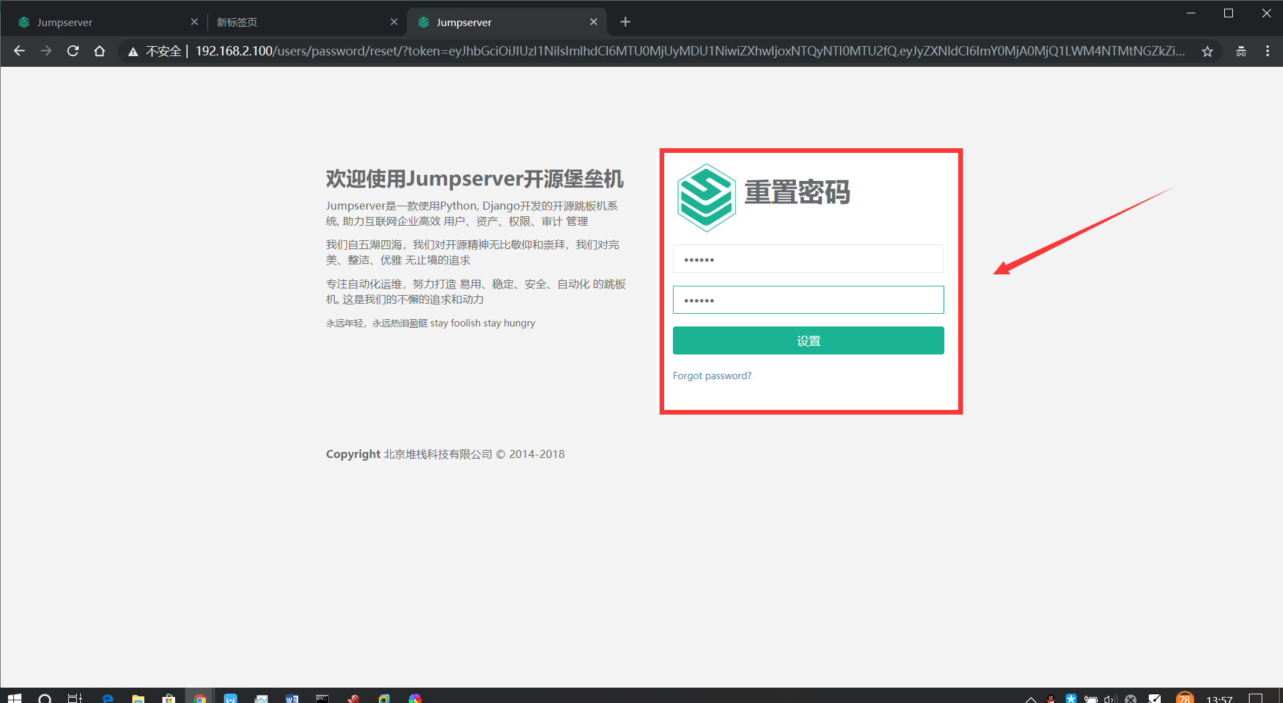This screenshot has width=1283, height=703.
Task: Select the active Jumpserver reset-password tab
Action: [507, 22]
